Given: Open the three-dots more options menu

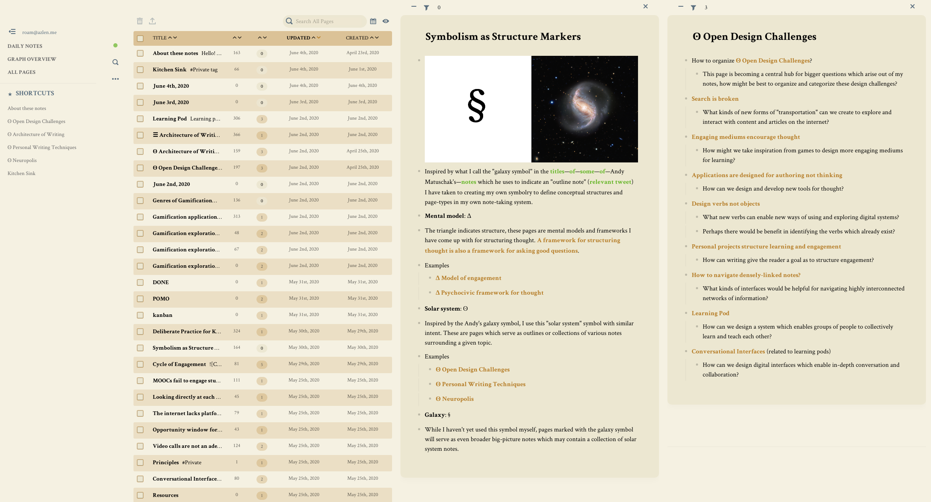Looking at the screenshot, I should point(115,79).
